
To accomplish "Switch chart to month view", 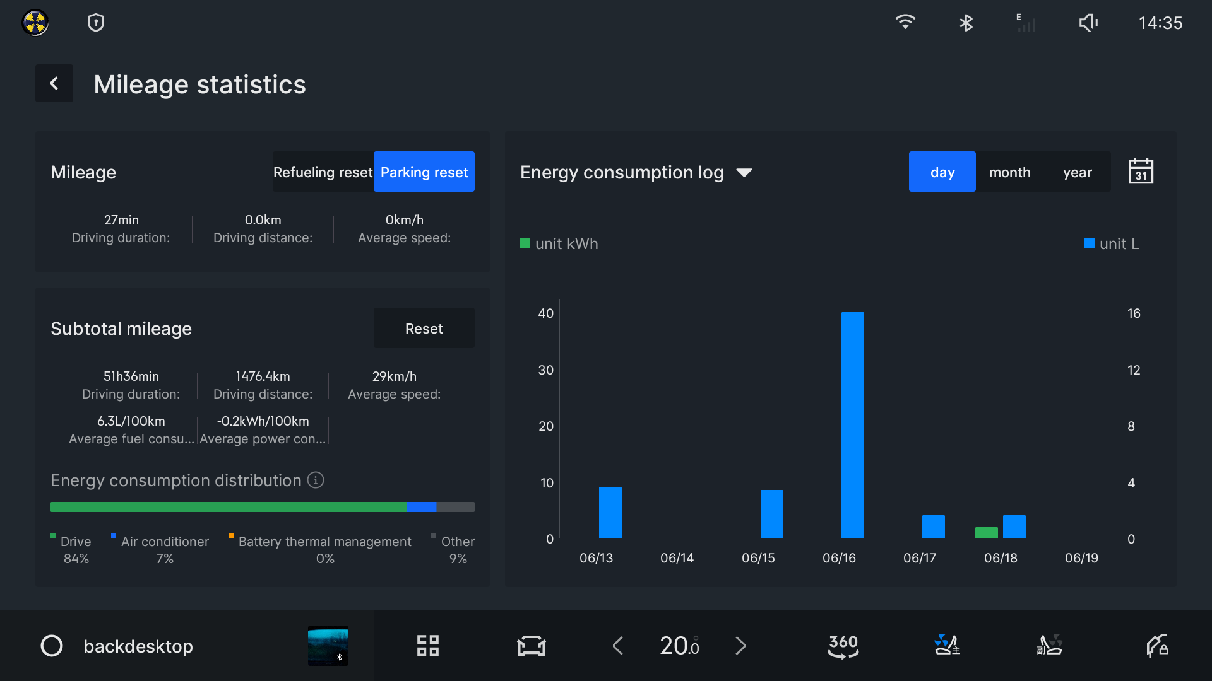I will coord(1009,172).
